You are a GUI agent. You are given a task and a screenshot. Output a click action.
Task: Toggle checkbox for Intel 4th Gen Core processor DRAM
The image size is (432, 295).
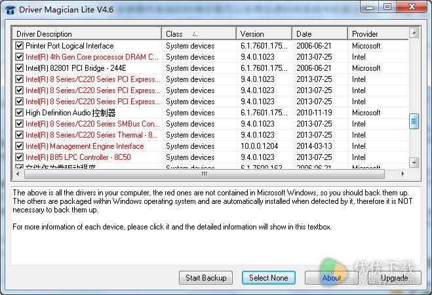coord(19,57)
